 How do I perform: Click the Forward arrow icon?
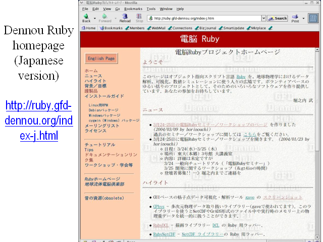tap(104, 16)
